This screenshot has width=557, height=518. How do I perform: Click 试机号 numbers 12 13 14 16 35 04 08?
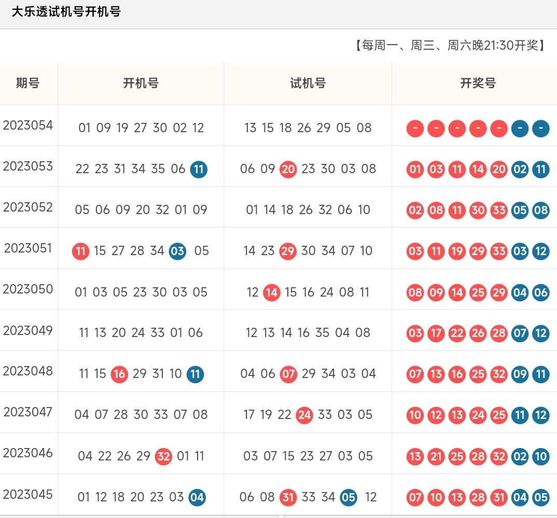tap(308, 333)
